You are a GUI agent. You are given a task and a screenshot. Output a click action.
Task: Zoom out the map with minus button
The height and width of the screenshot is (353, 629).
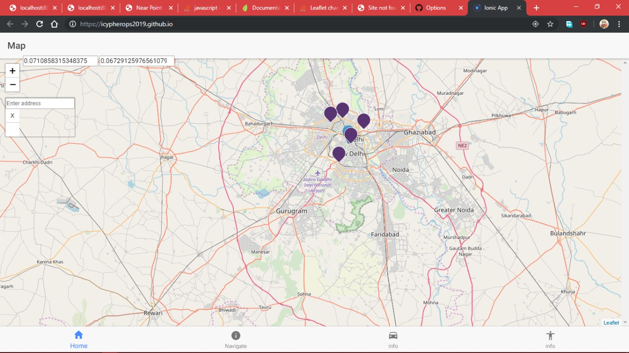(x=12, y=84)
